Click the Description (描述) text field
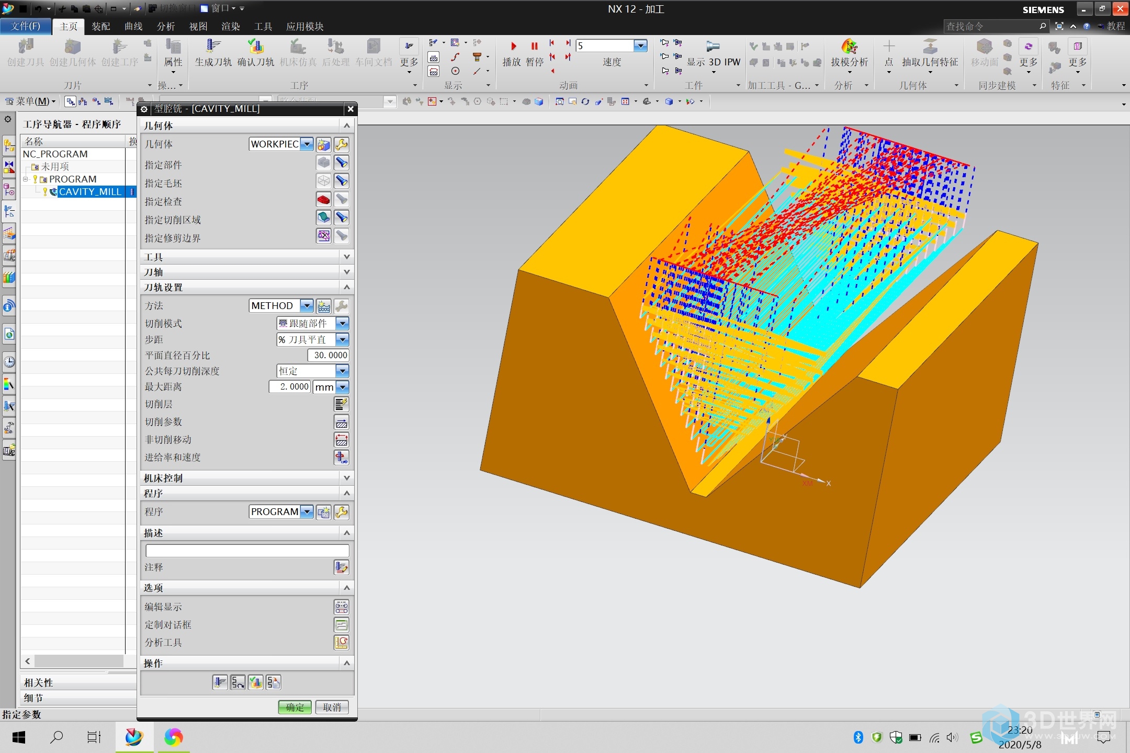1130x753 pixels. [x=247, y=551]
